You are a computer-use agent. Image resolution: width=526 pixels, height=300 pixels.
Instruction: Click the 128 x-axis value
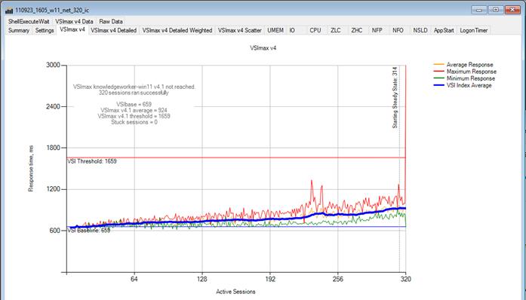(202, 279)
